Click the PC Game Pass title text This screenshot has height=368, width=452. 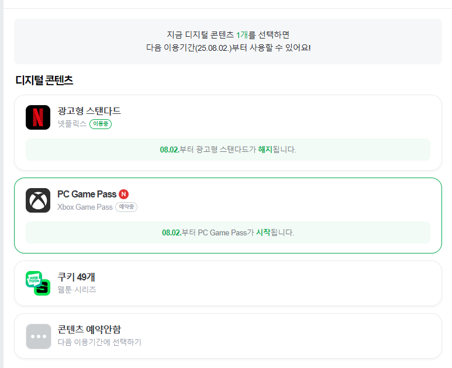tap(87, 194)
